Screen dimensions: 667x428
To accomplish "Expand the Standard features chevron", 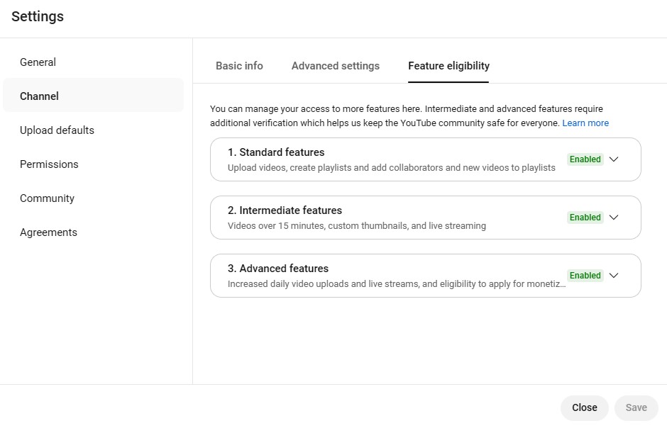I will (614, 159).
